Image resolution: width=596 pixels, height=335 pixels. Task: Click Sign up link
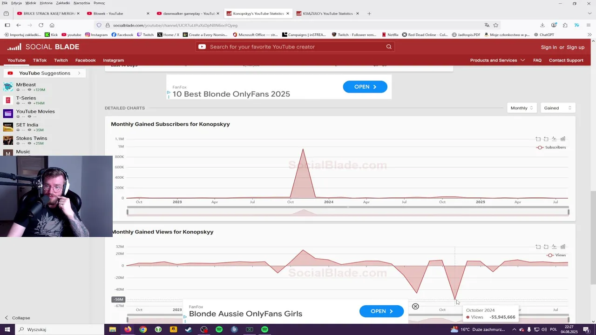point(576,47)
